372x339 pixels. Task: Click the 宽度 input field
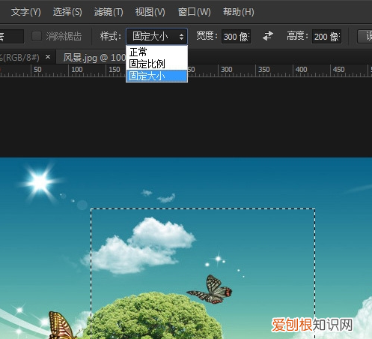click(236, 37)
